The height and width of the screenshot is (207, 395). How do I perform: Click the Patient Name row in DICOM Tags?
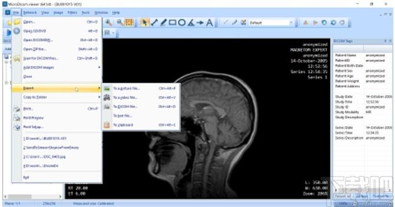pos(363,55)
